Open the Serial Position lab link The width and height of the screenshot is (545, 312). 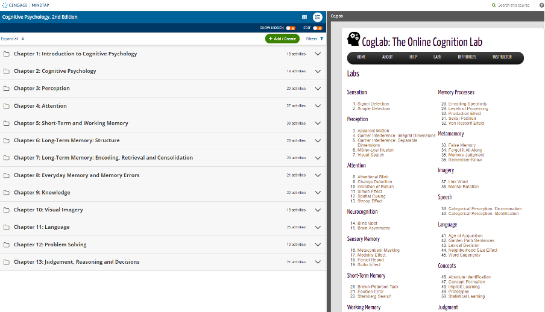tap(462, 119)
